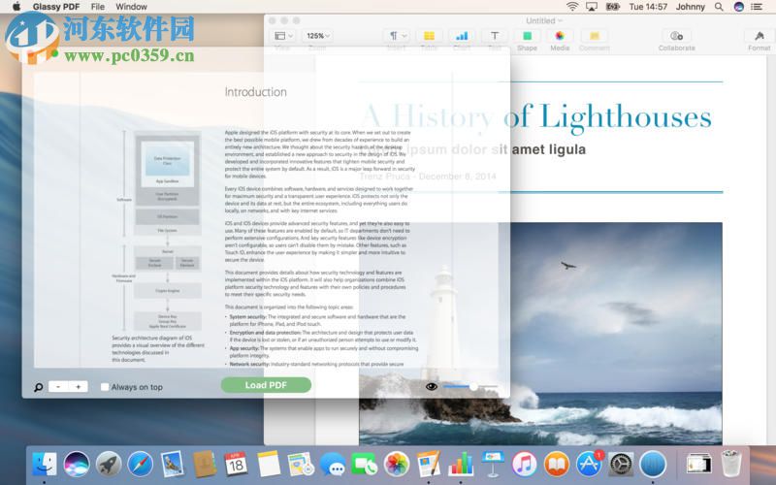This screenshot has height=485, width=776.
Task: Launch Siri from the Dock
Action: [77, 465]
